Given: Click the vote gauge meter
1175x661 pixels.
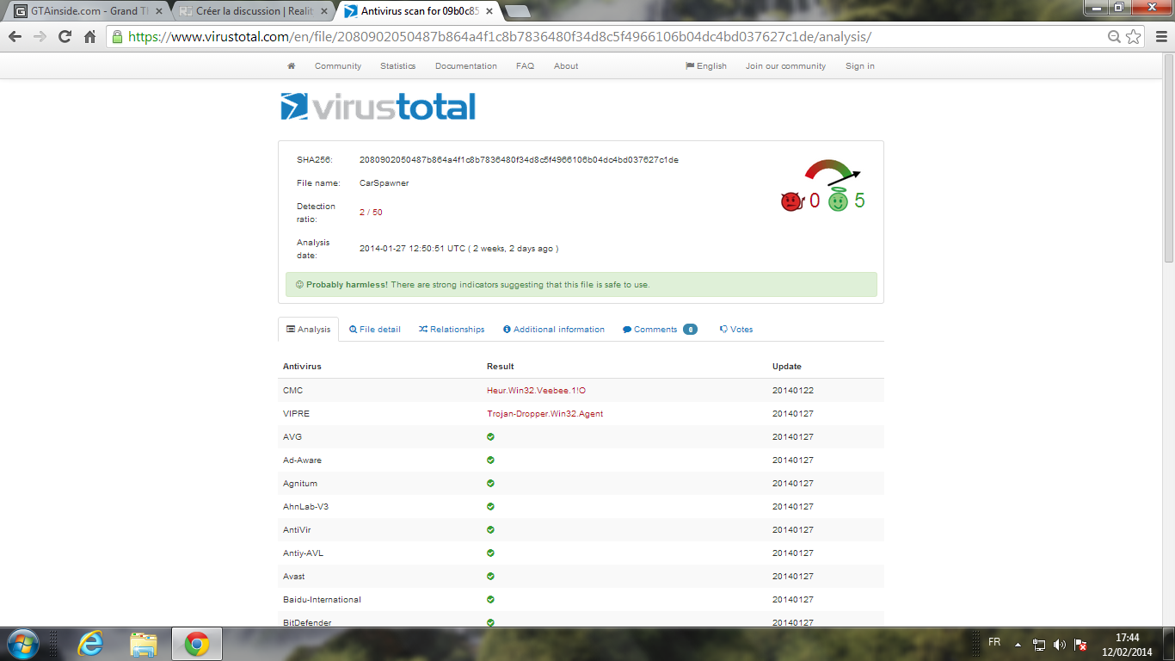Looking at the screenshot, I should coord(832,174).
